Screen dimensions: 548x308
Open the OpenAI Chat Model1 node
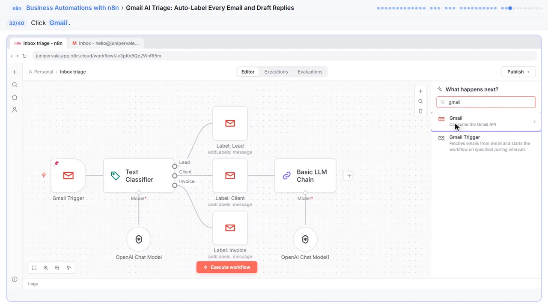[x=305, y=239]
